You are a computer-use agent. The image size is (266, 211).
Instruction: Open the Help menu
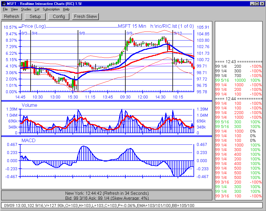66,9
